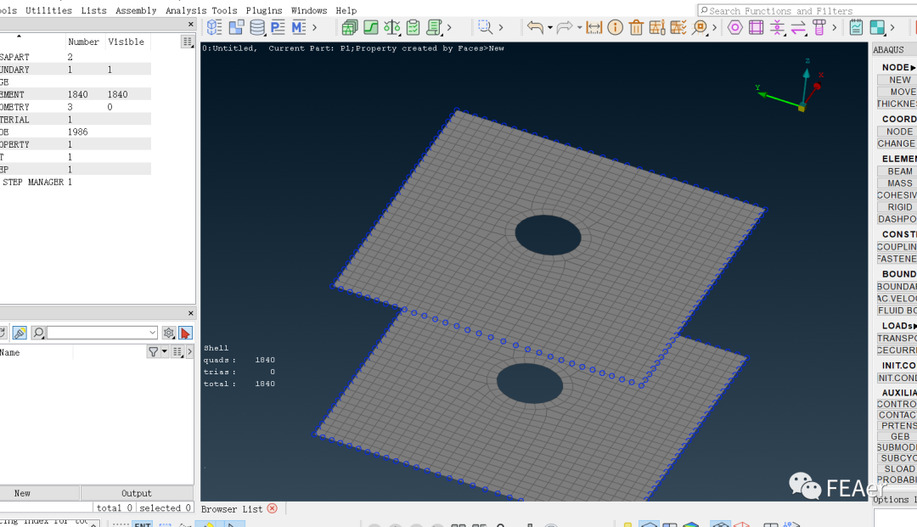Image resolution: width=917 pixels, height=527 pixels.
Task: Click the orange magnifier target icon
Action: pos(700,27)
